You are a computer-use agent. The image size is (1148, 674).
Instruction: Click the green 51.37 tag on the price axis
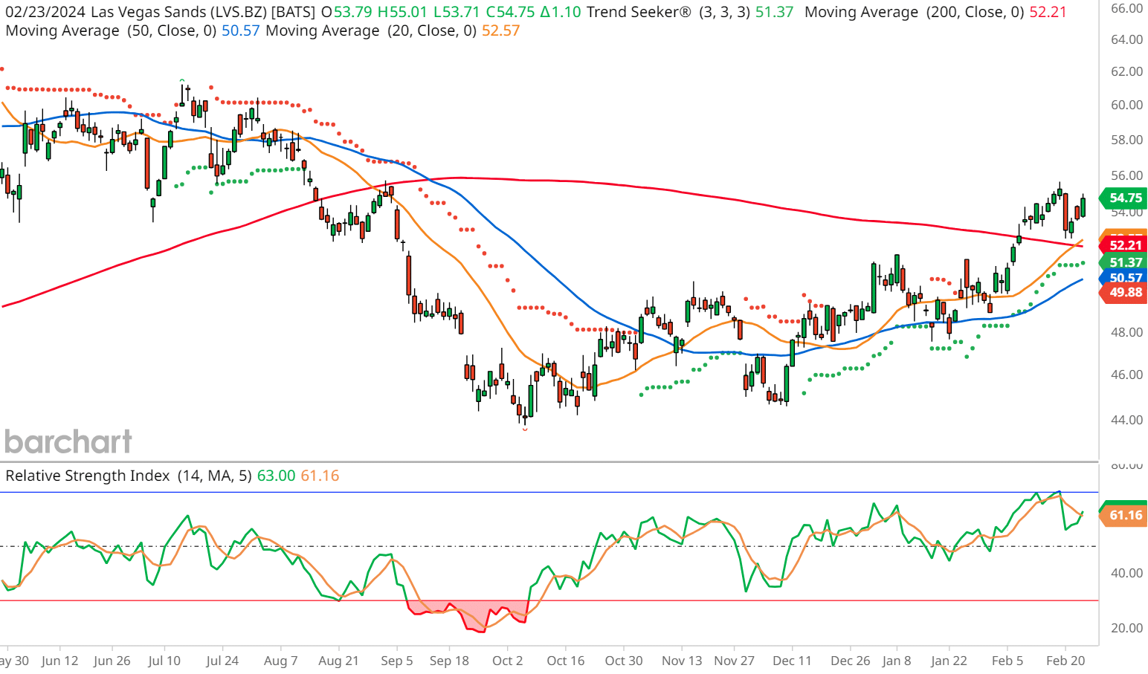1123,262
